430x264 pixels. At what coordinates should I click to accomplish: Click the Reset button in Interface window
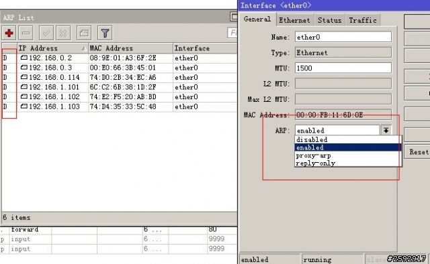[x=417, y=152]
